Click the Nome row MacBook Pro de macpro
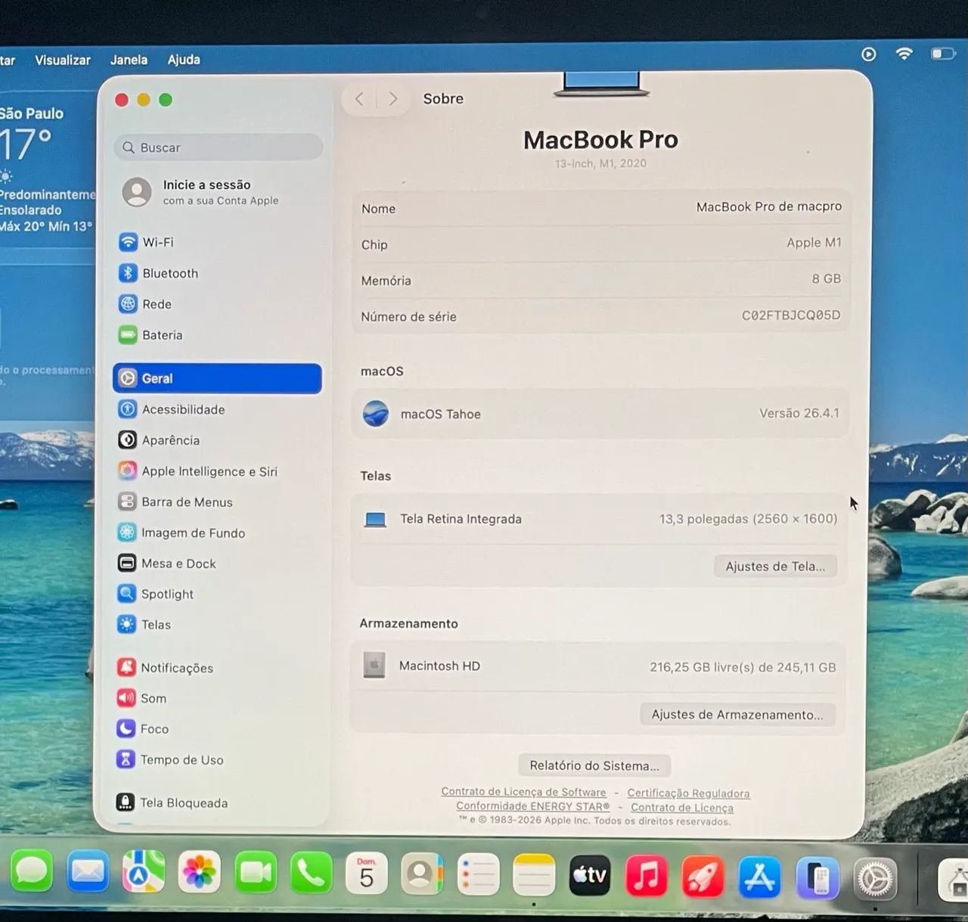The image size is (968, 922). (x=602, y=208)
